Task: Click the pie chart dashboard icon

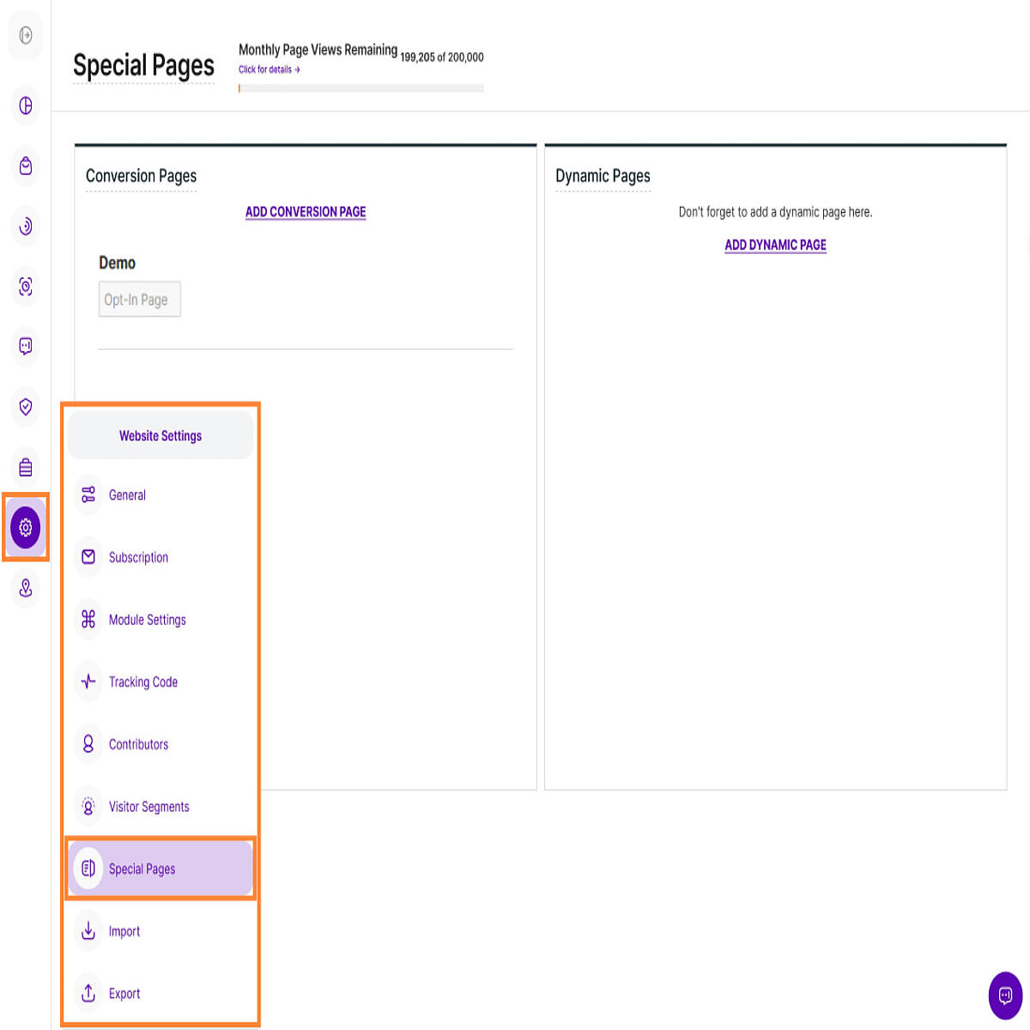Action: [x=26, y=106]
